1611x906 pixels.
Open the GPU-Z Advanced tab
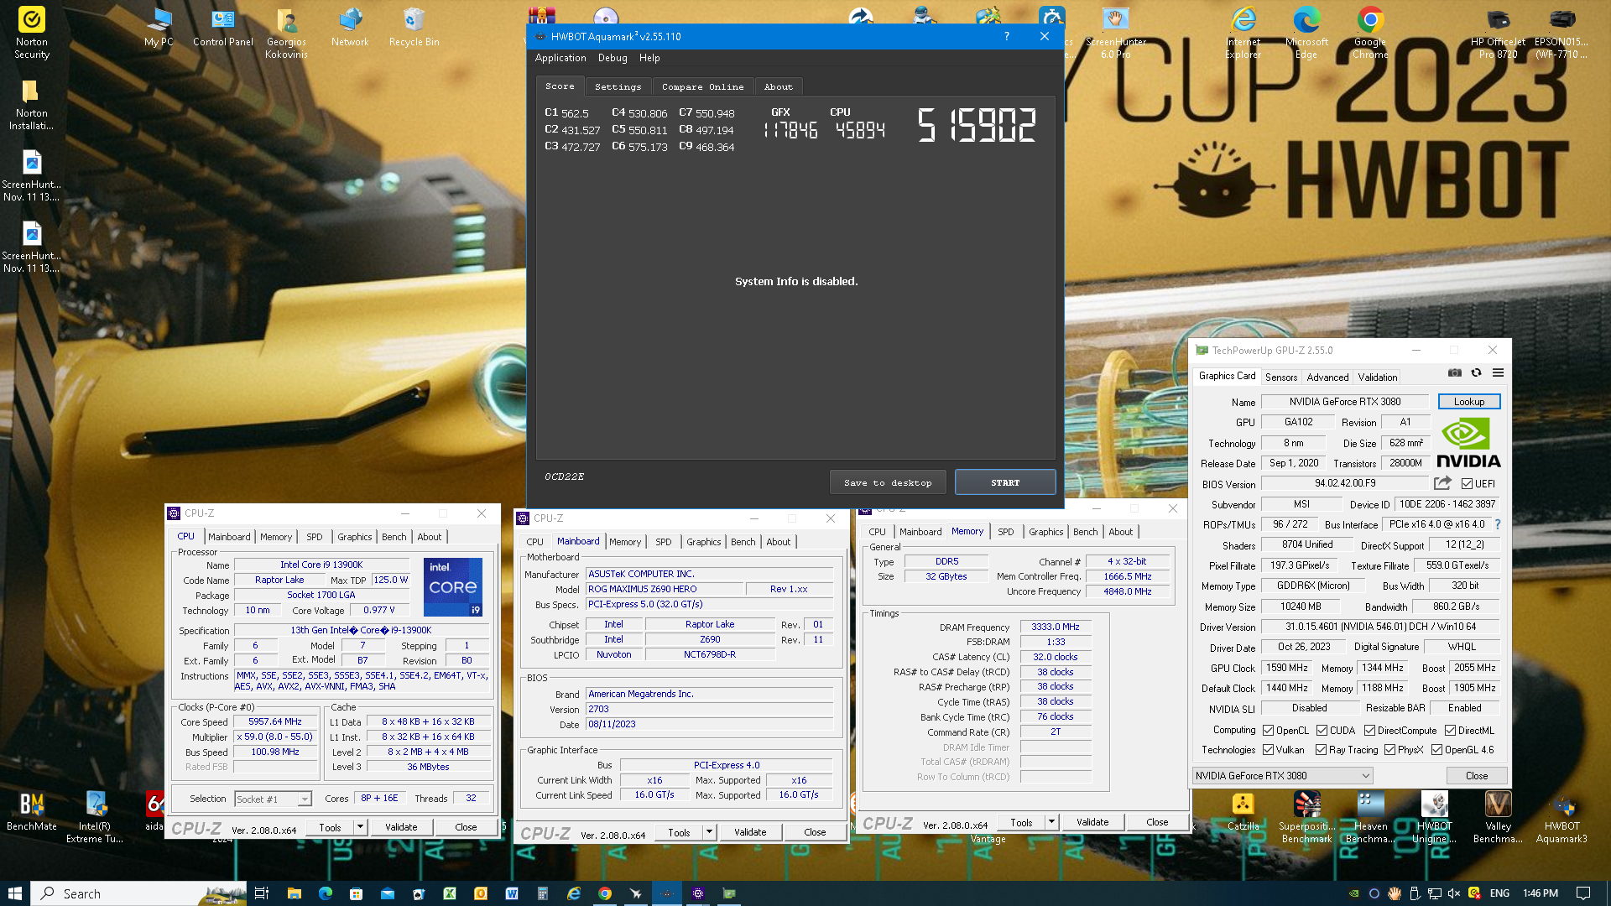pyautogui.click(x=1327, y=377)
